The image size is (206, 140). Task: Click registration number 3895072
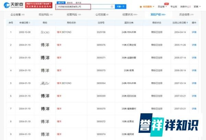(x=101, y=122)
